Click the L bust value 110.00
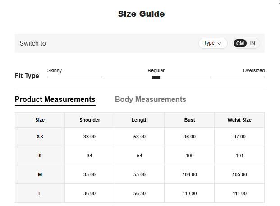The width and height of the screenshot is (280, 206). click(x=189, y=193)
